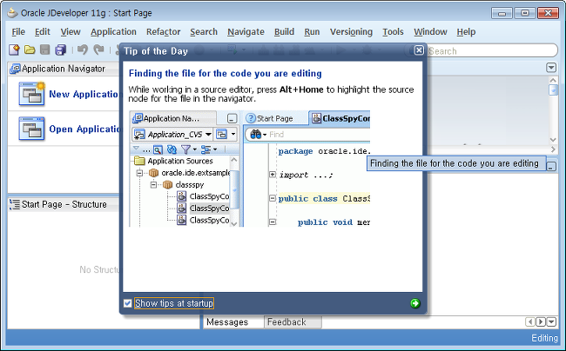The image size is (566, 351).
Task: Open New Application link
Action: pos(84,95)
